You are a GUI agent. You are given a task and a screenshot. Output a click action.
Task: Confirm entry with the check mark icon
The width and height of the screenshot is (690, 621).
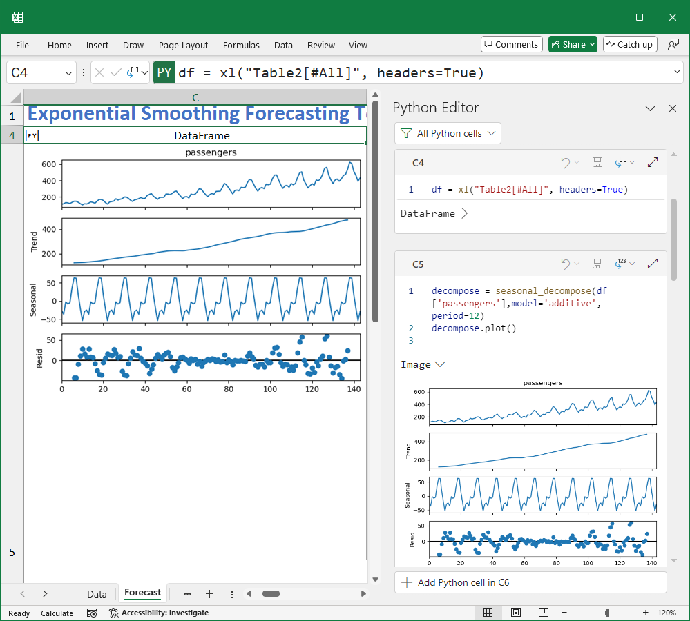pos(115,72)
